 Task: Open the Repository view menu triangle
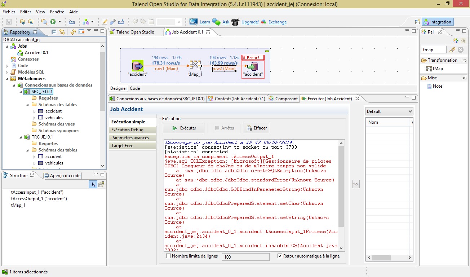(x=89, y=31)
